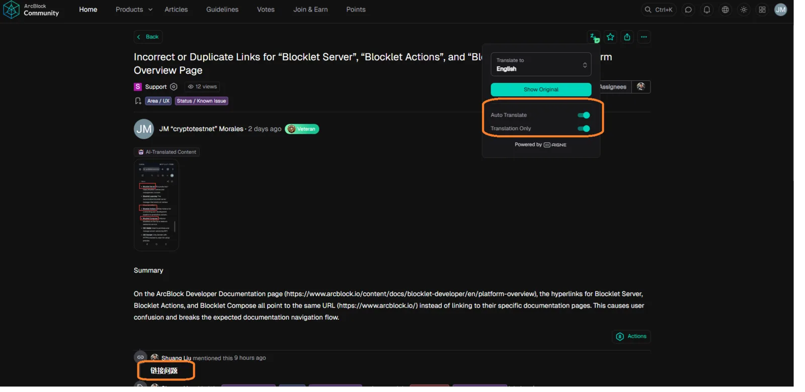Image resolution: width=805 pixels, height=392 pixels.
Task: Click the Actions button below the post
Action: pos(631,337)
